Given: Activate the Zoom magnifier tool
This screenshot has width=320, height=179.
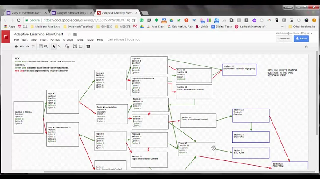Looking at the screenshot, I should coord(46,47).
